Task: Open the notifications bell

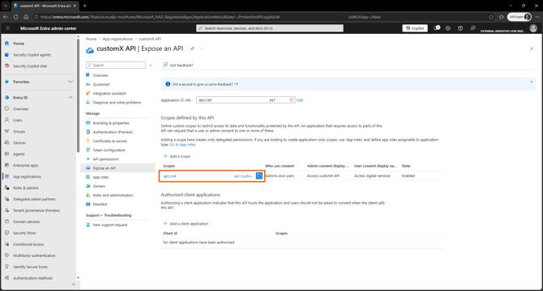Action: [437, 28]
